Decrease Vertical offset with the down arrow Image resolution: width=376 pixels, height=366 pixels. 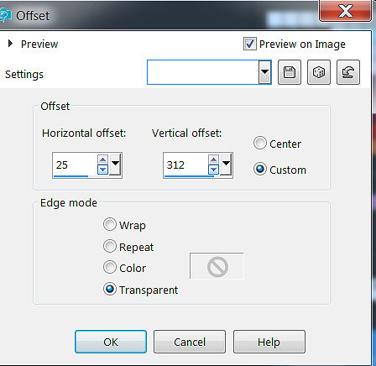tap(213, 170)
